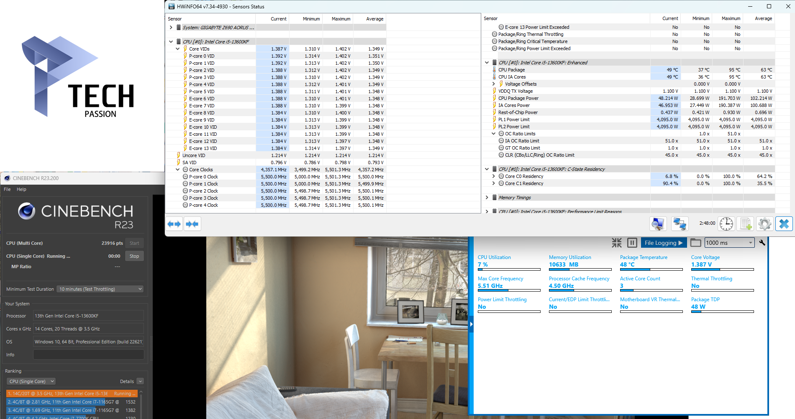Start logging with the document-plus icon
Screen dimensions: 795x419
coord(746,224)
